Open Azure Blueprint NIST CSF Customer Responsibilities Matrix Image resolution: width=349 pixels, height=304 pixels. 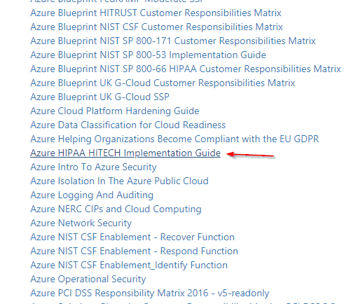(156, 27)
